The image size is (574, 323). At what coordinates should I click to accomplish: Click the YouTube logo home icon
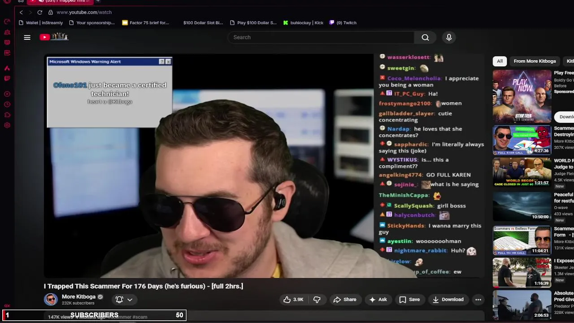point(54,37)
